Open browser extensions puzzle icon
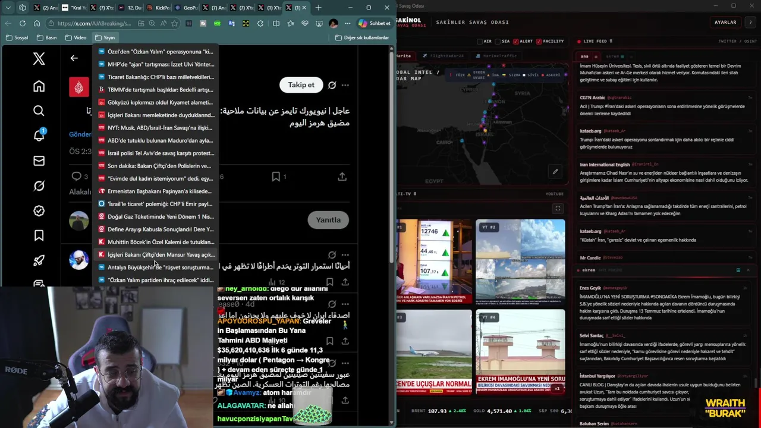 click(x=260, y=23)
